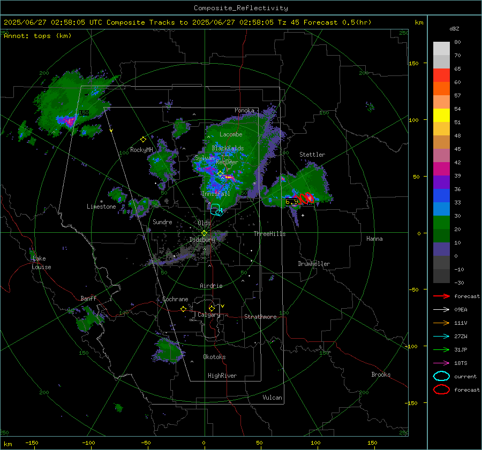The height and width of the screenshot is (450, 482).
Task: Click the Composite_Reflectivity title
Action: click(240, 8)
